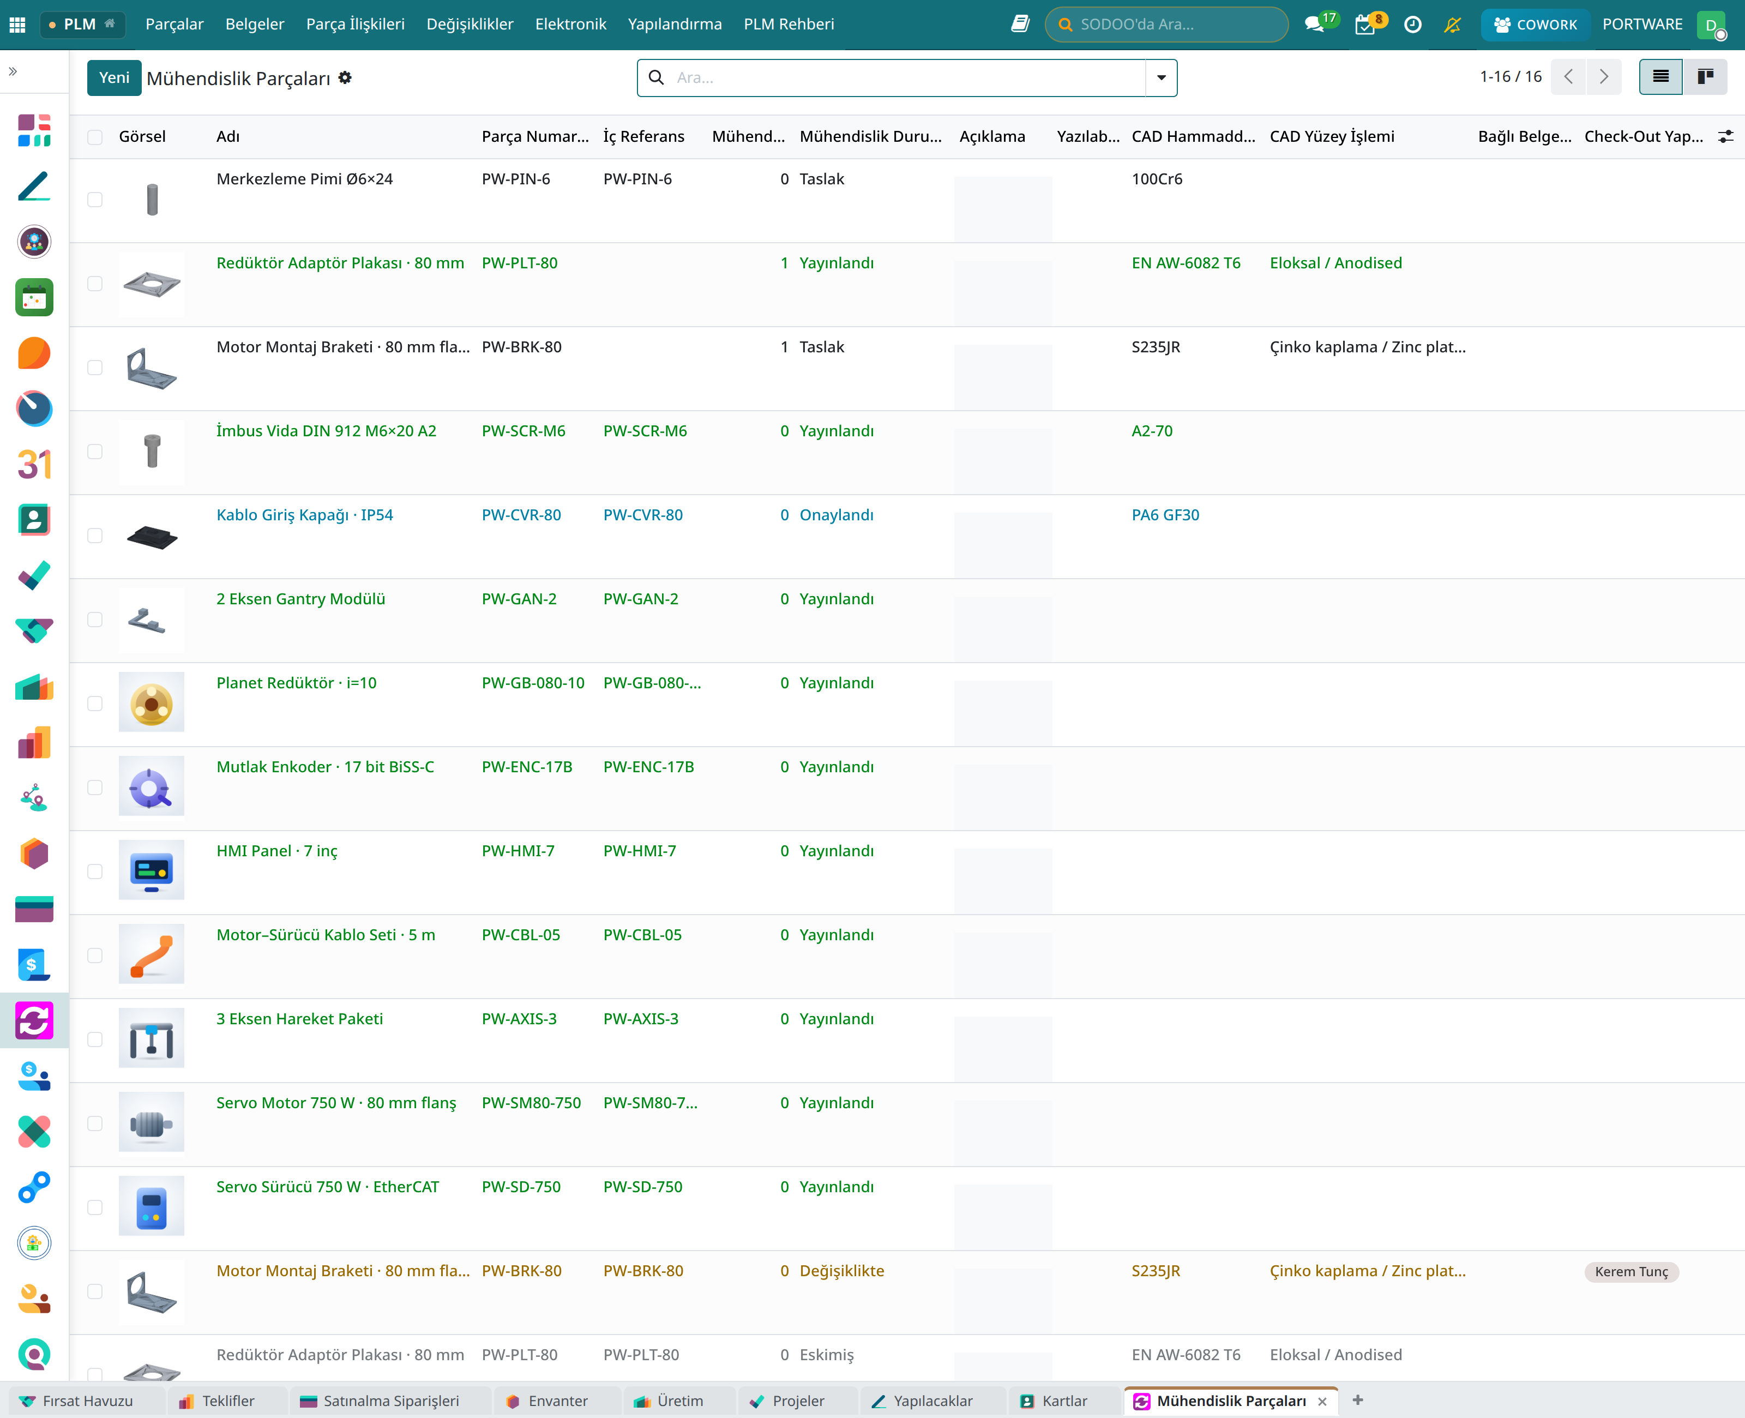1745x1418 pixels.
Task: Click the COWORK button
Action: pyautogui.click(x=1535, y=25)
